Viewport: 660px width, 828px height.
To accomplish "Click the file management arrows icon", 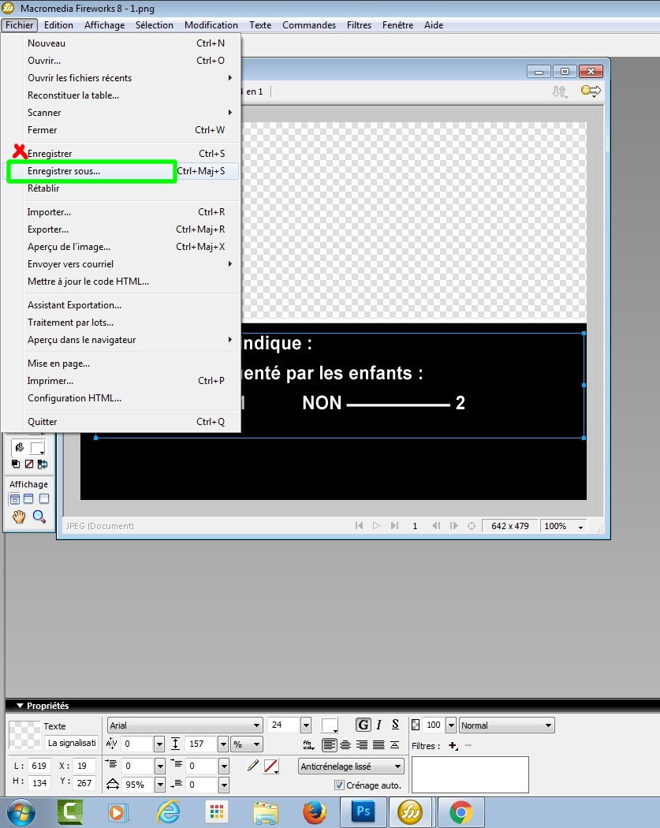I will pyautogui.click(x=560, y=91).
